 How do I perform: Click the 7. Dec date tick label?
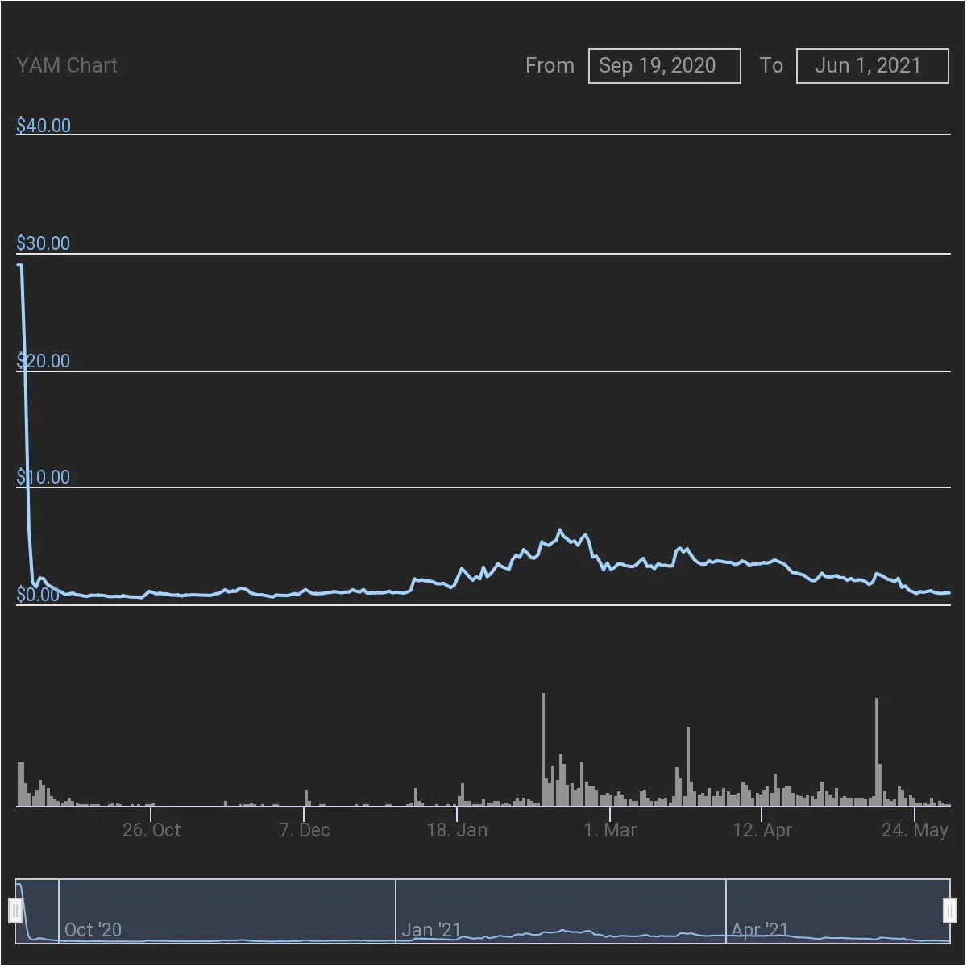[x=305, y=830]
